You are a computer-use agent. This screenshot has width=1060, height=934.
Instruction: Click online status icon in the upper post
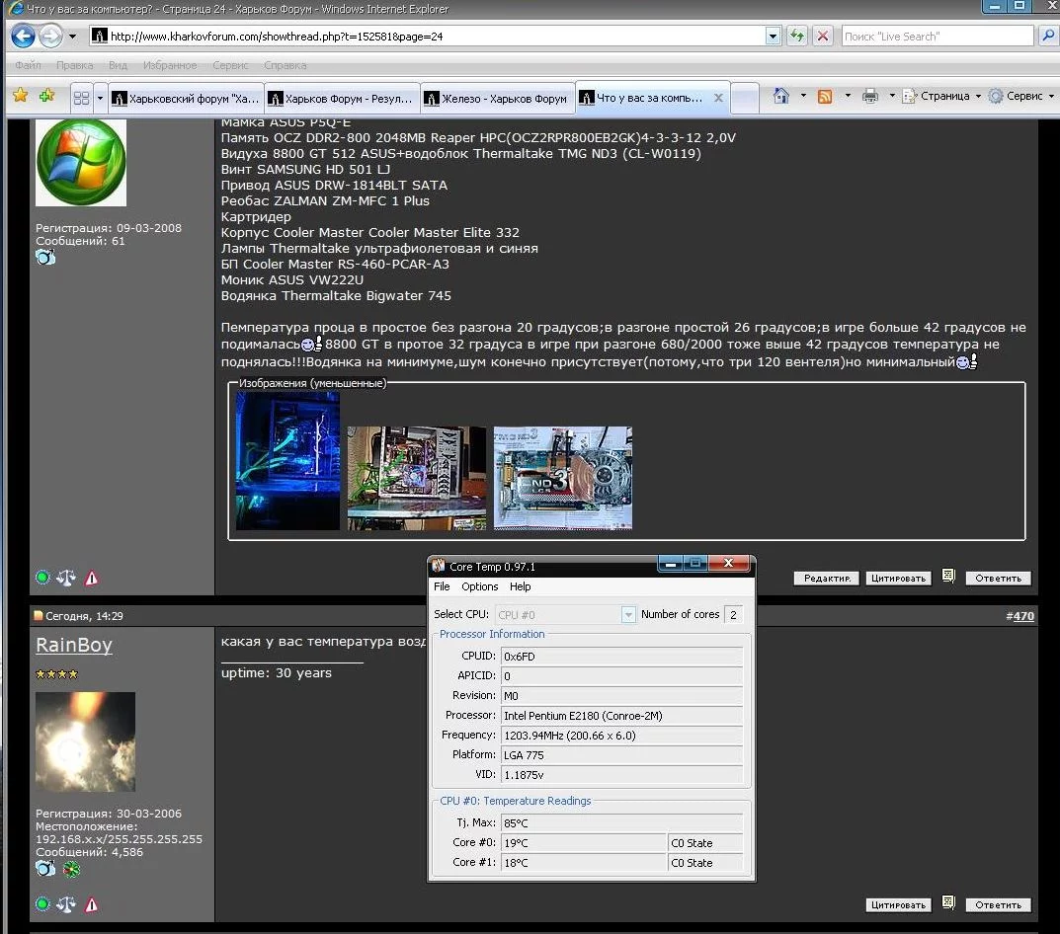coord(42,578)
